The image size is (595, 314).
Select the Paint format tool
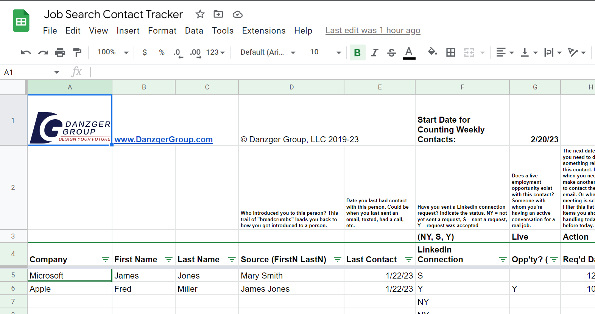click(77, 52)
